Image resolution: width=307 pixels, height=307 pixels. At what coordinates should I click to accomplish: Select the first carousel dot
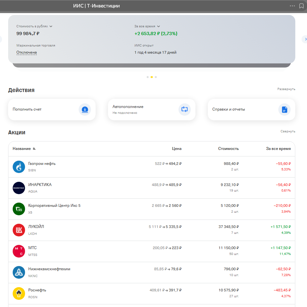148,77
